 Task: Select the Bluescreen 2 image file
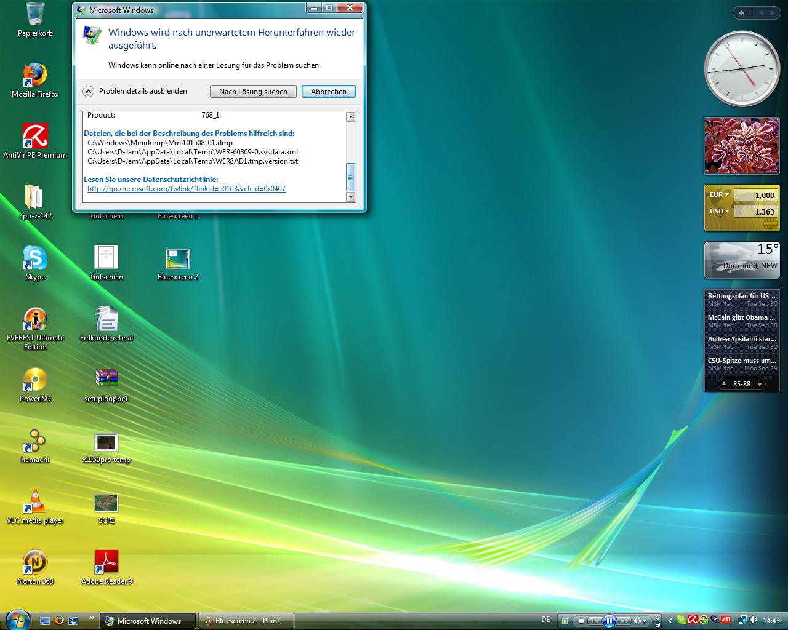pos(178,264)
